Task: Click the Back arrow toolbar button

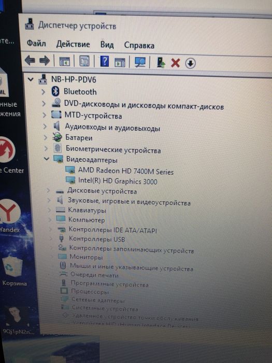Action: [30, 61]
